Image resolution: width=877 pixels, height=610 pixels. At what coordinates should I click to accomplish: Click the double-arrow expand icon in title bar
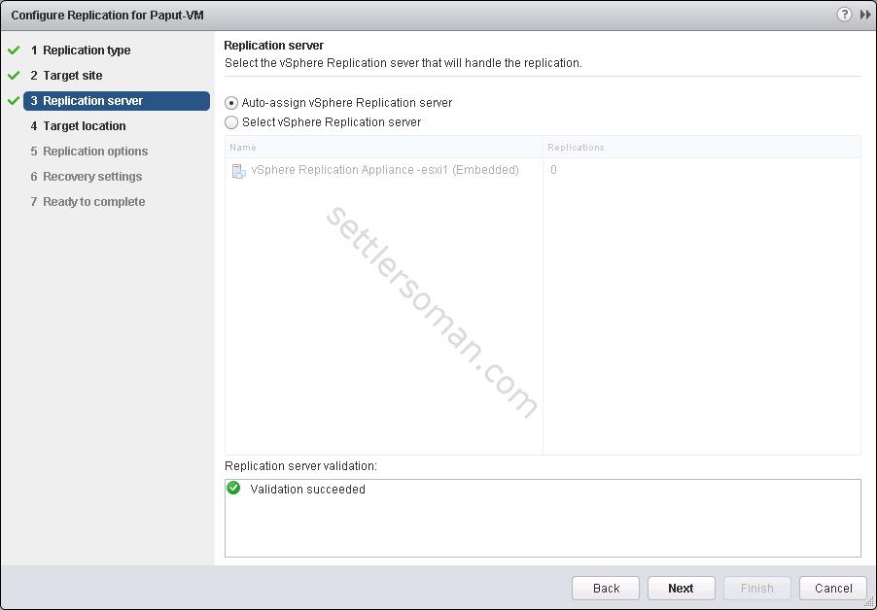pyautogui.click(x=864, y=15)
